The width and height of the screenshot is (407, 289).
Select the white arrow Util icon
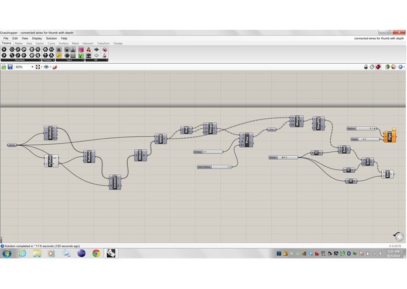(97, 56)
